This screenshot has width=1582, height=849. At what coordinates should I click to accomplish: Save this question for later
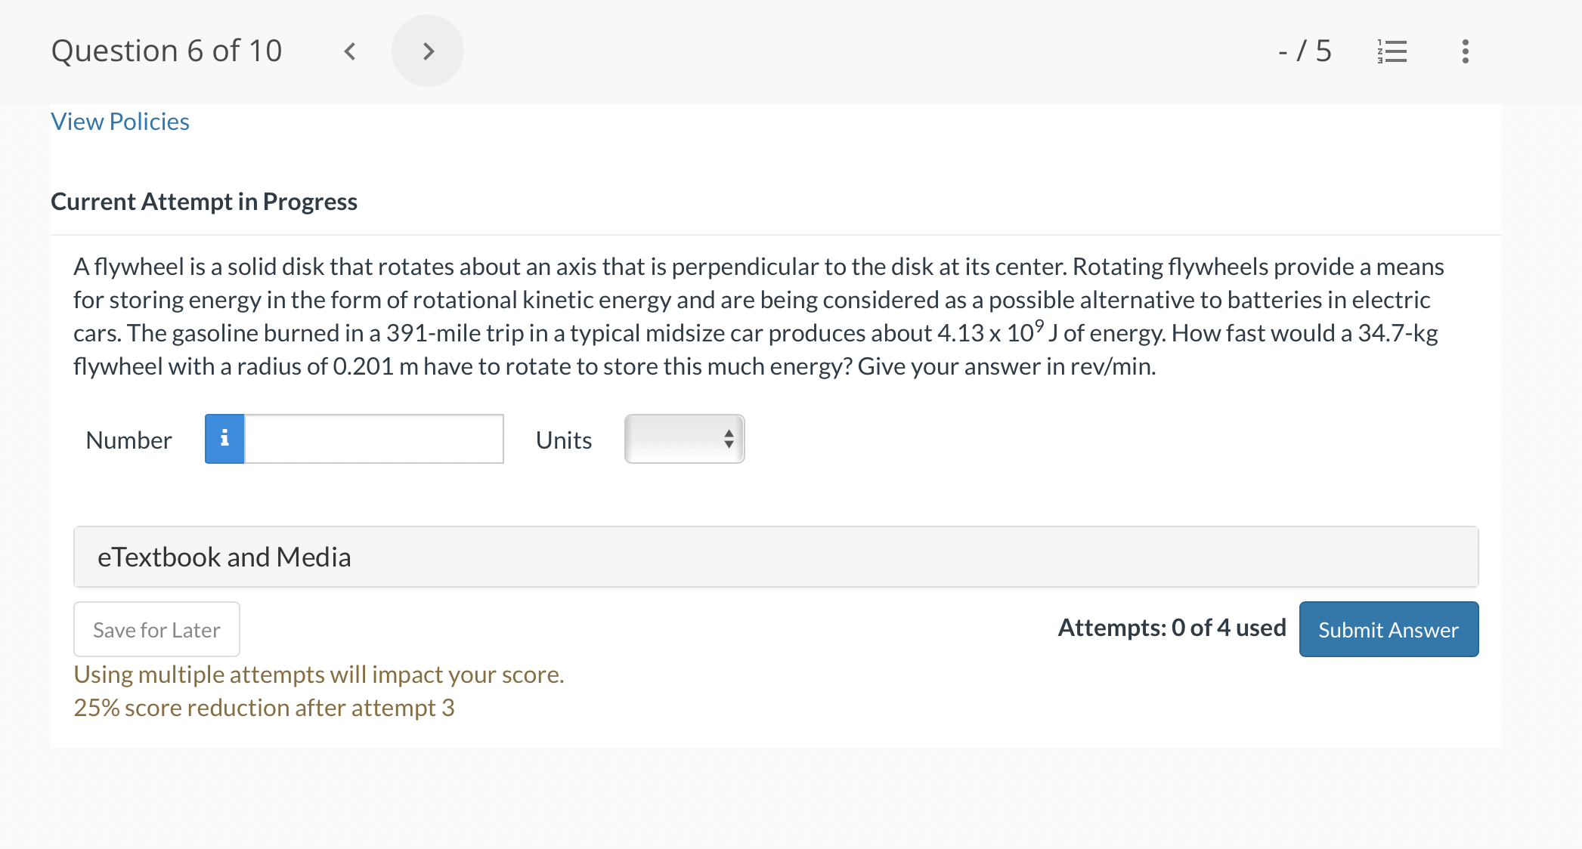click(156, 629)
